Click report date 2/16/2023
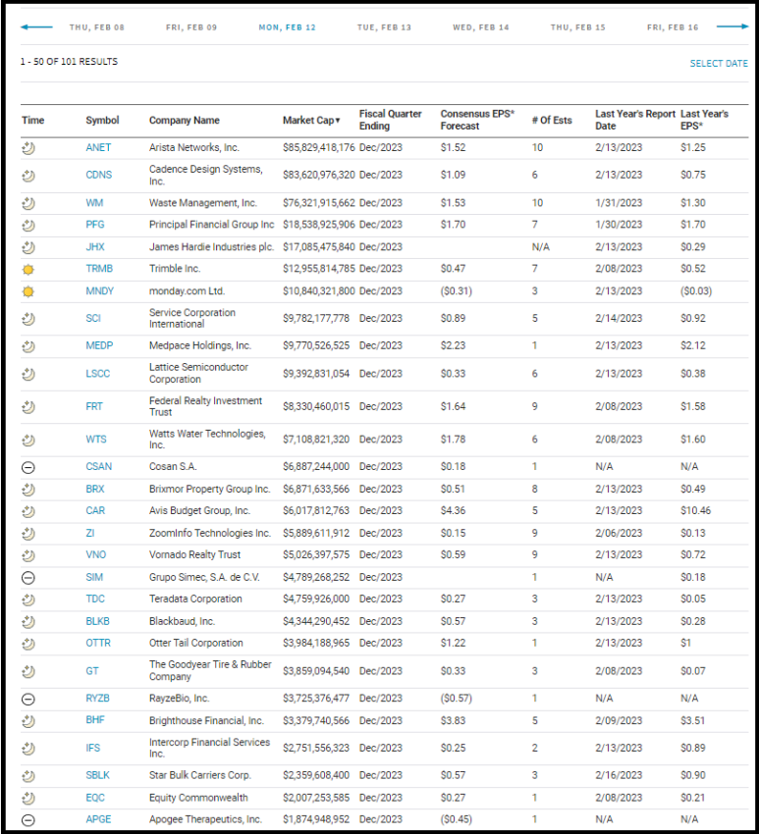This screenshot has width=759, height=834. [x=619, y=775]
